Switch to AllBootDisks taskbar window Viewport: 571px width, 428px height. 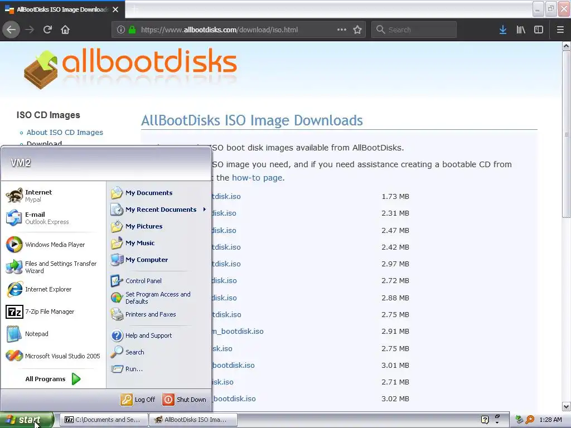click(193, 420)
